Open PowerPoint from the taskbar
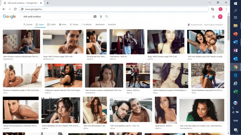Image resolution: width=241 pixels, height=135 pixels. tap(236, 34)
